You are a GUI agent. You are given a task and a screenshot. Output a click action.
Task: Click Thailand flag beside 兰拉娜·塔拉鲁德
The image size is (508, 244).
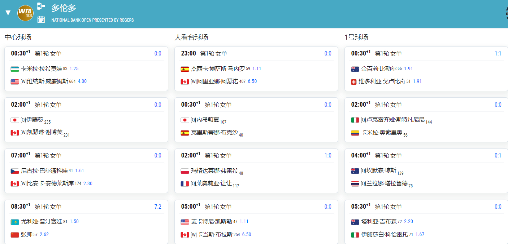tap(355, 184)
